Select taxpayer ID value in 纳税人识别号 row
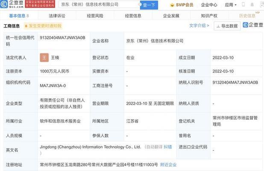The height and width of the screenshot is (171, 264). click(235, 83)
